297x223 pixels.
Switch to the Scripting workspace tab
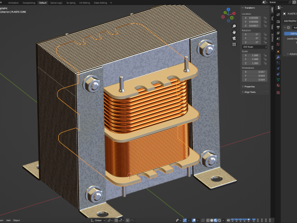71,2
